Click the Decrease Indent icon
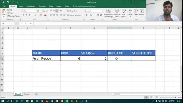The image size is (183, 103). pos(61,15)
